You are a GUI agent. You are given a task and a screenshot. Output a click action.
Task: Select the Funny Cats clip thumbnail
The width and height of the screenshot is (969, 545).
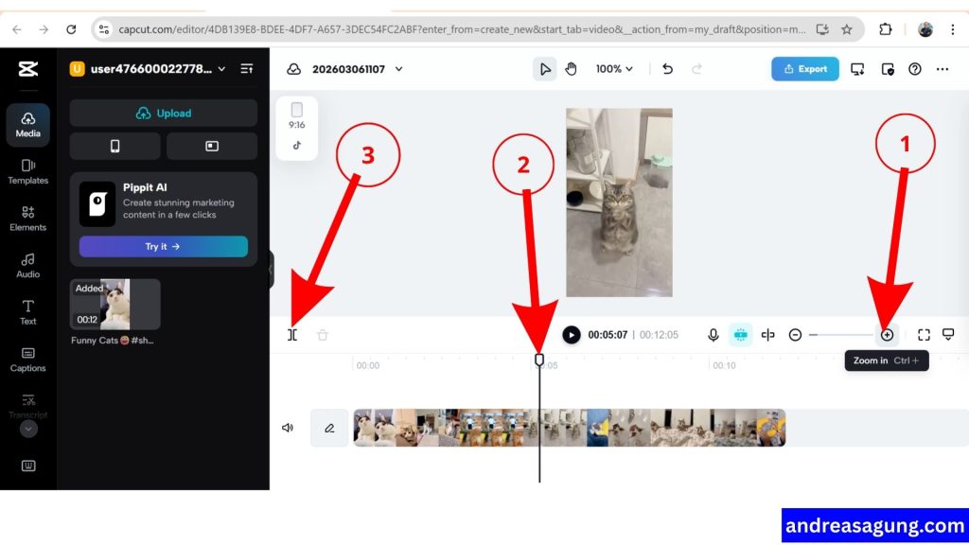[115, 303]
